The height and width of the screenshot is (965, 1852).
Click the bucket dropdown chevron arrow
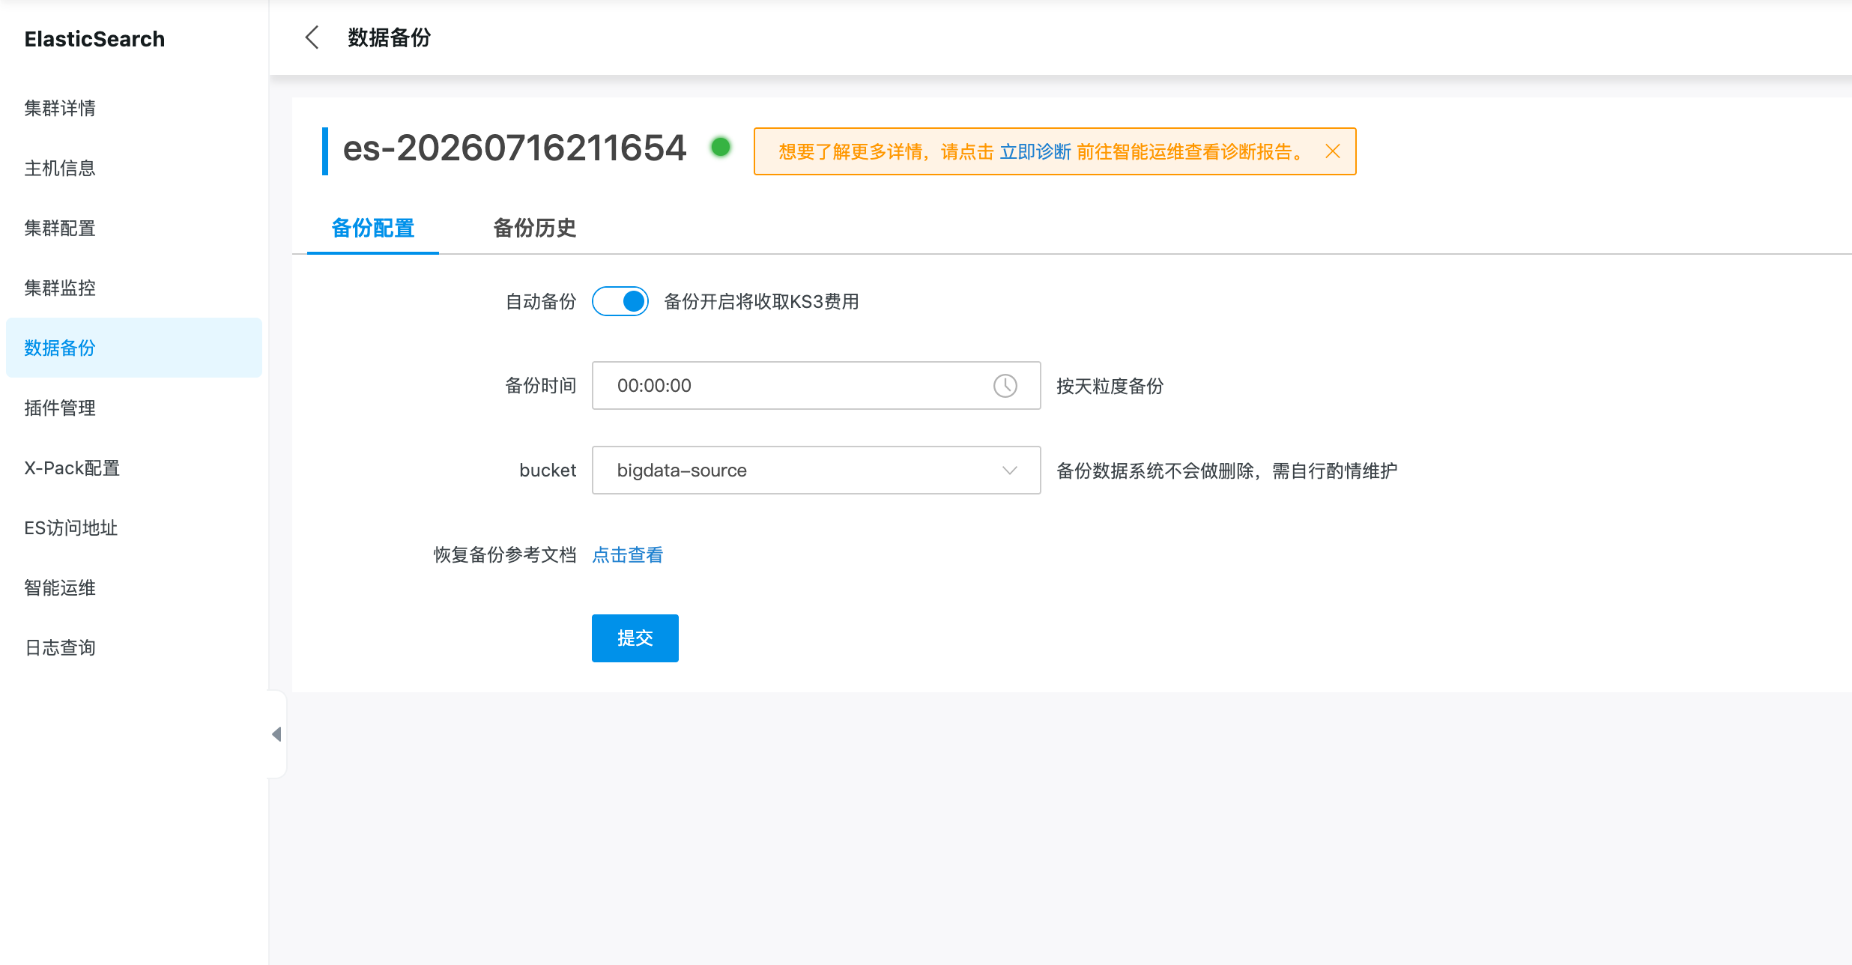(1009, 471)
